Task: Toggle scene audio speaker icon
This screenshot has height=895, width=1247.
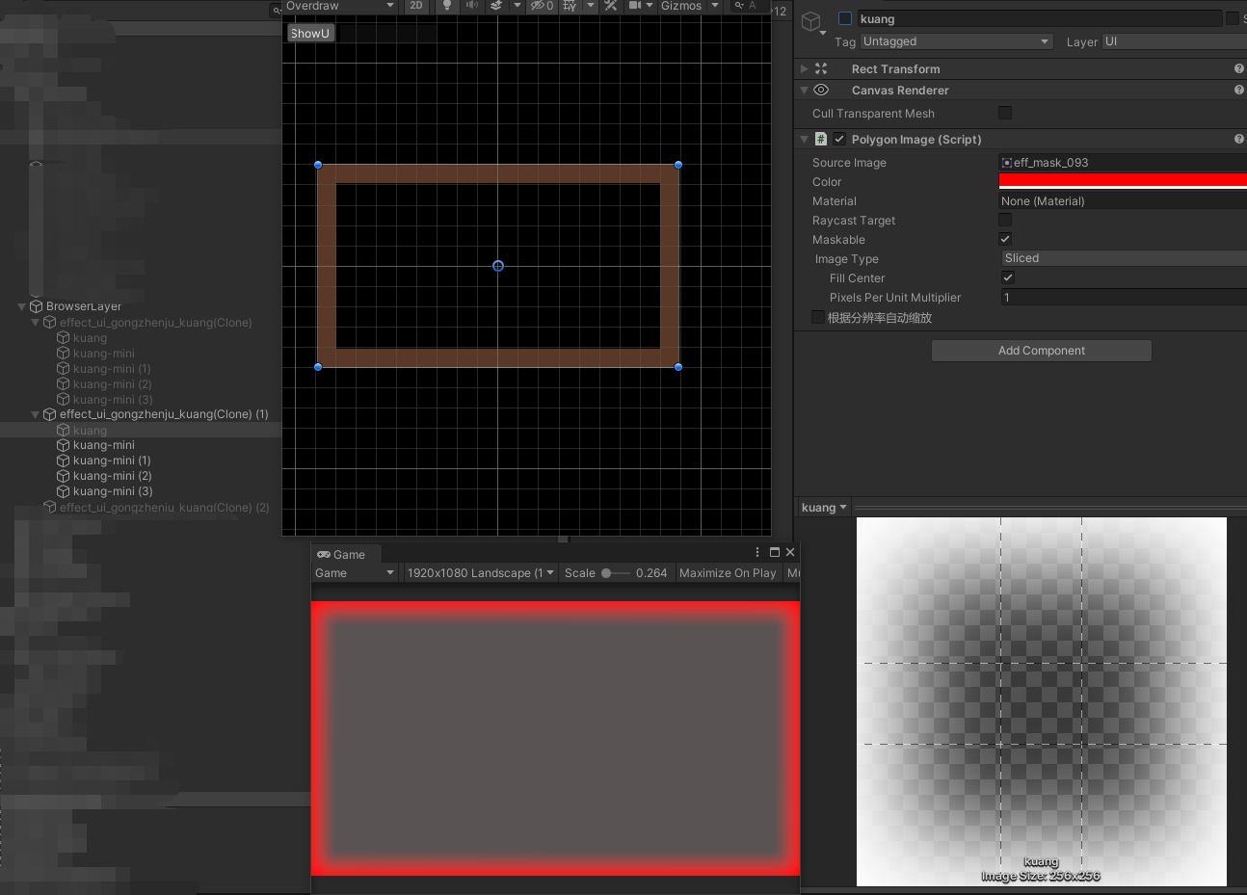Action: [x=471, y=6]
